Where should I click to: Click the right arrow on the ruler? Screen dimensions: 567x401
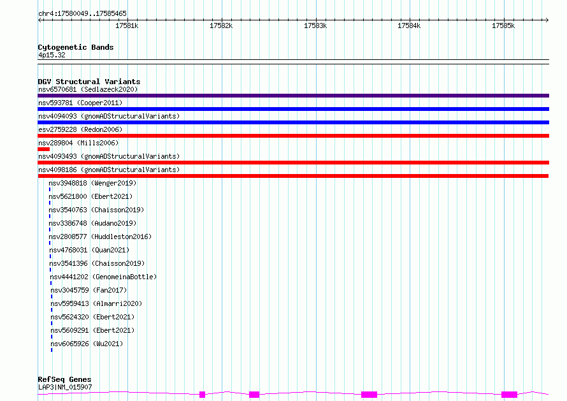(547, 20)
